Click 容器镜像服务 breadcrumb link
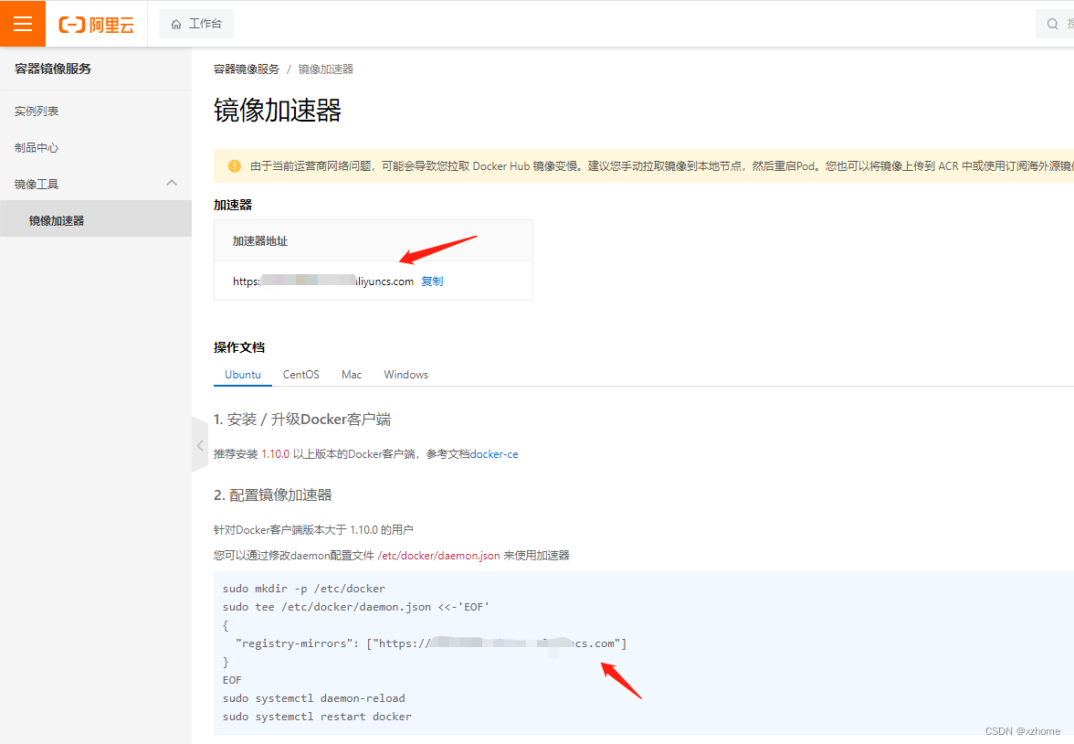The width and height of the screenshot is (1074, 744). click(247, 69)
